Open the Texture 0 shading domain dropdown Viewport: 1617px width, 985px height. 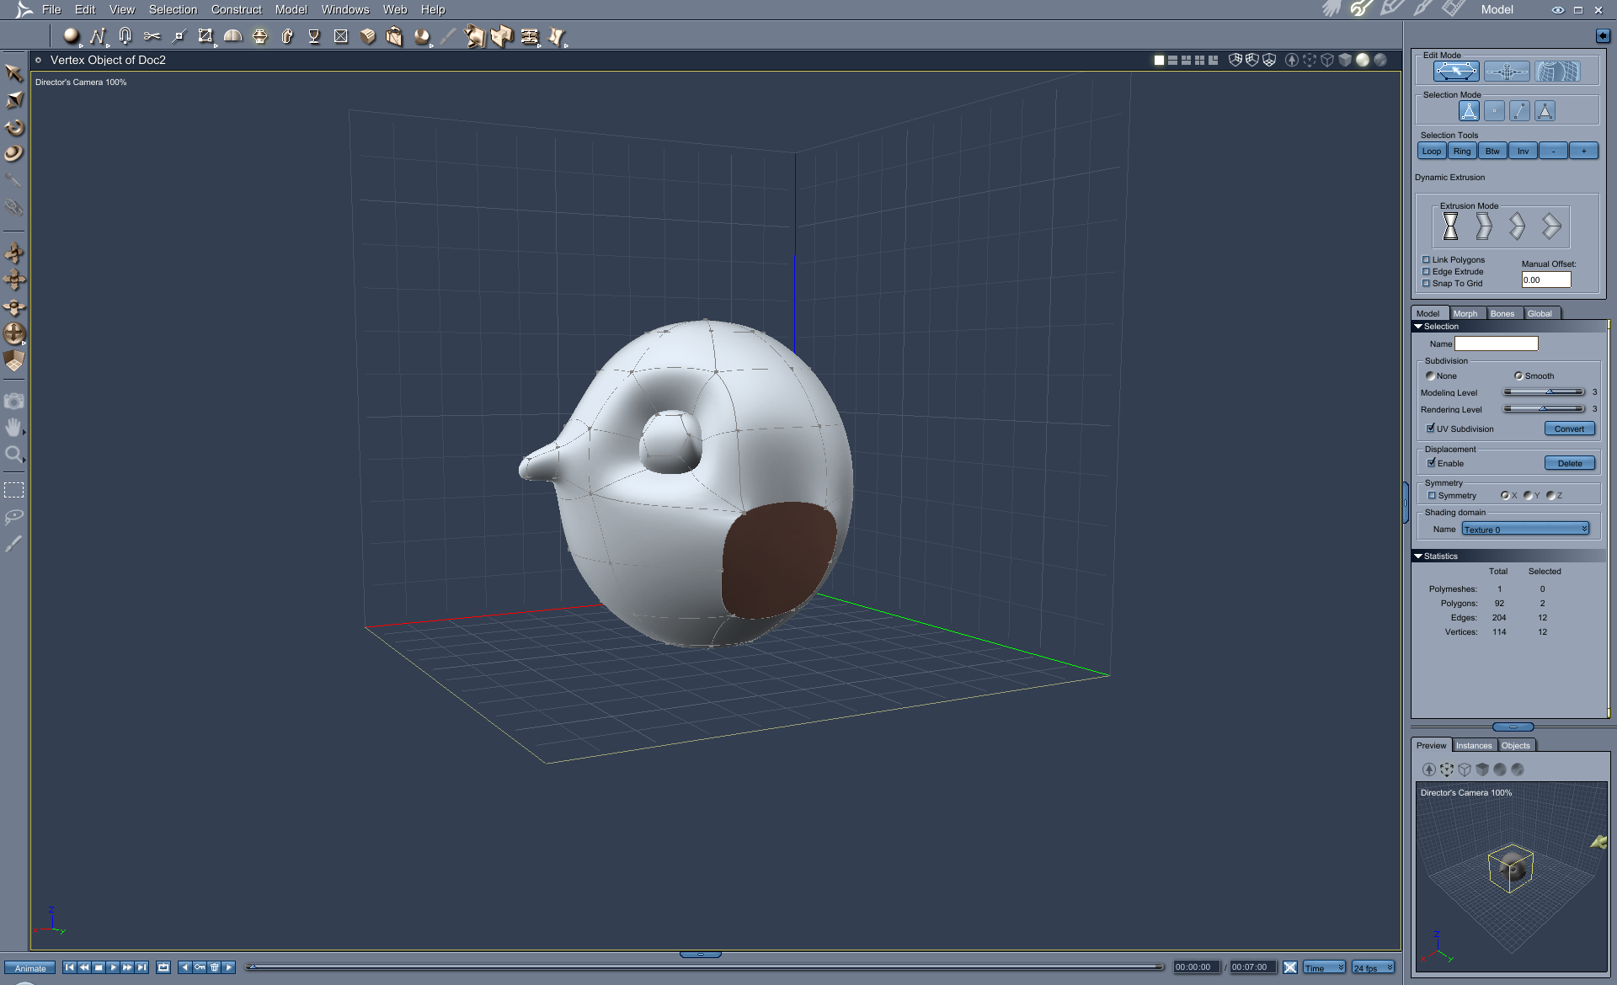click(1525, 530)
